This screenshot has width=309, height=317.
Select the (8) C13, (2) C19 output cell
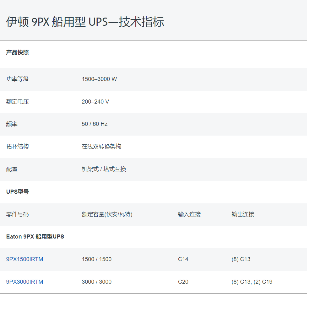coord(252,282)
